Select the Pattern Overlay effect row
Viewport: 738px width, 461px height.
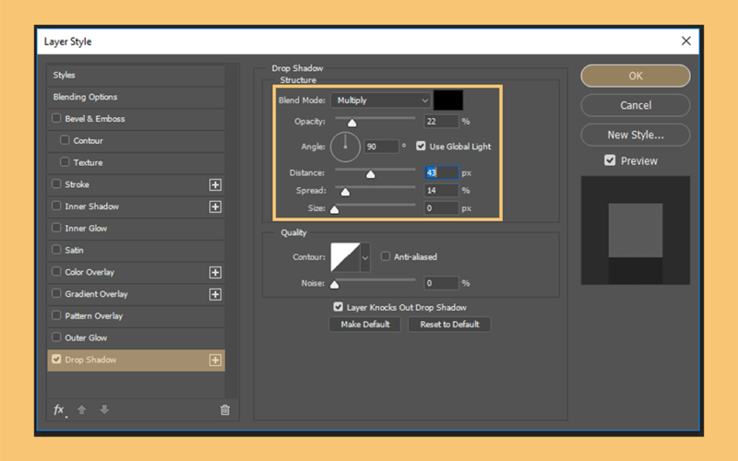point(136,316)
